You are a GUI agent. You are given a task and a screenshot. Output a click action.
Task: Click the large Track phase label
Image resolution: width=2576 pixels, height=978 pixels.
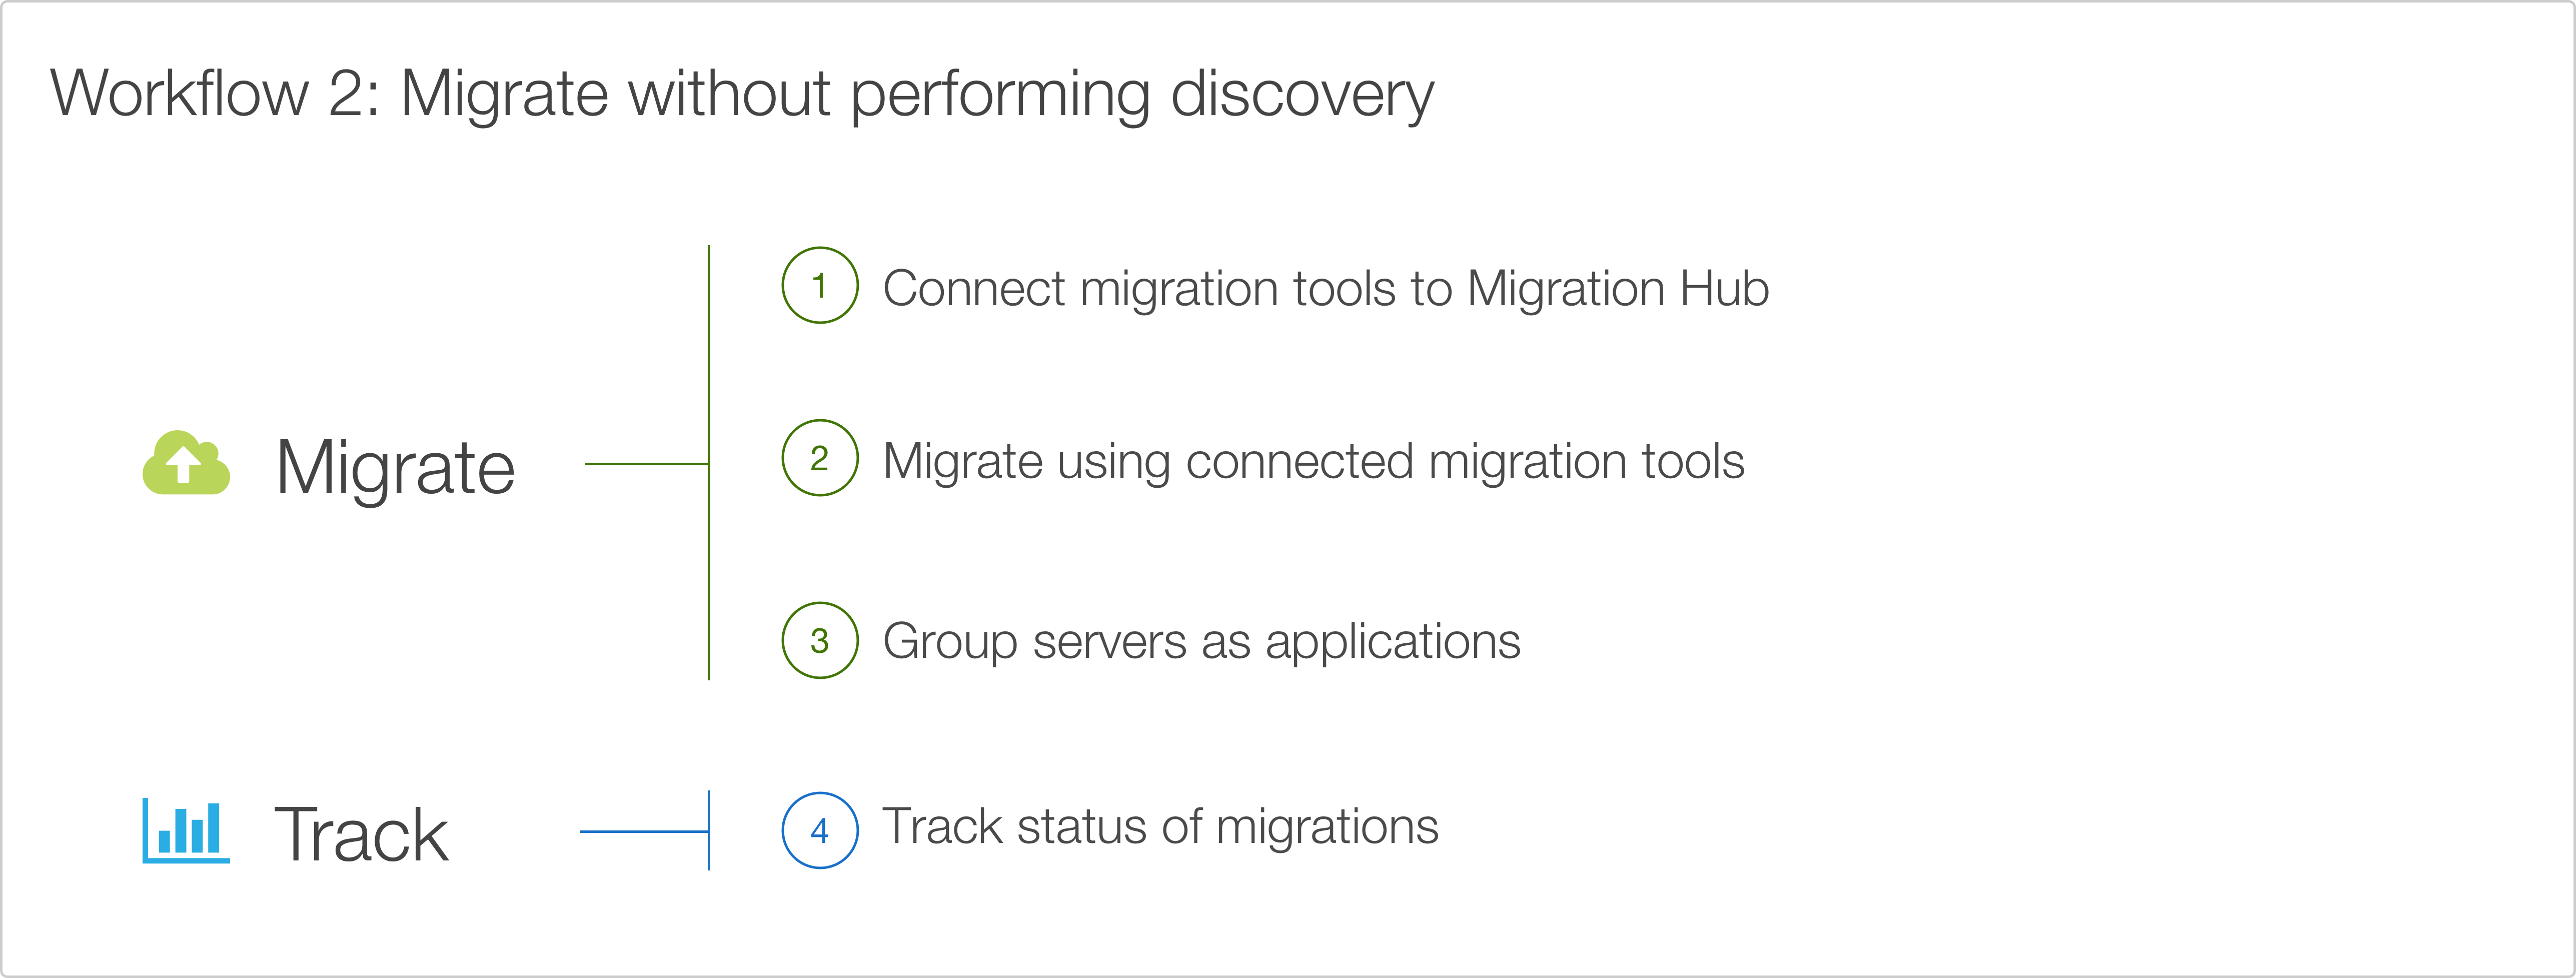tap(361, 834)
